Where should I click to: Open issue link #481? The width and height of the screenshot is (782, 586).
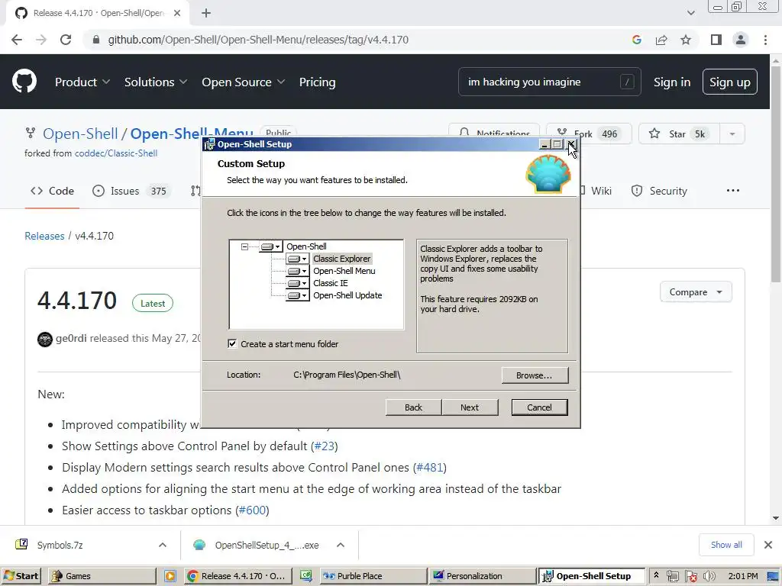click(430, 468)
